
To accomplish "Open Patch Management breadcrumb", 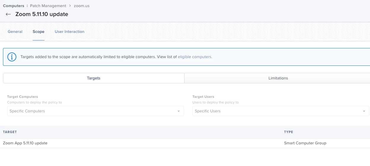I will (x=48, y=6).
